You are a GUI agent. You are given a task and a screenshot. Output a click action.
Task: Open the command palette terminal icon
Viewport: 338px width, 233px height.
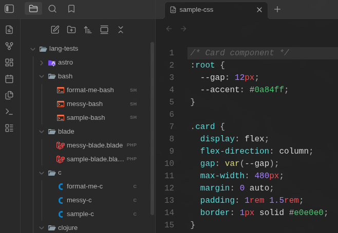point(9,112)
